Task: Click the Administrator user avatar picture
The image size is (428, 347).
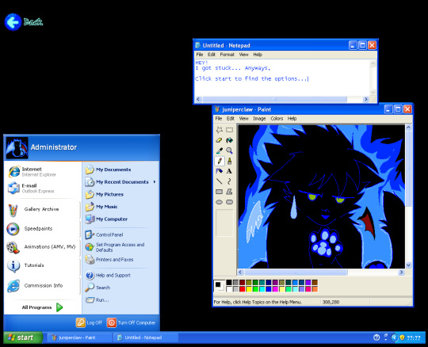Action: pos(17,147)
